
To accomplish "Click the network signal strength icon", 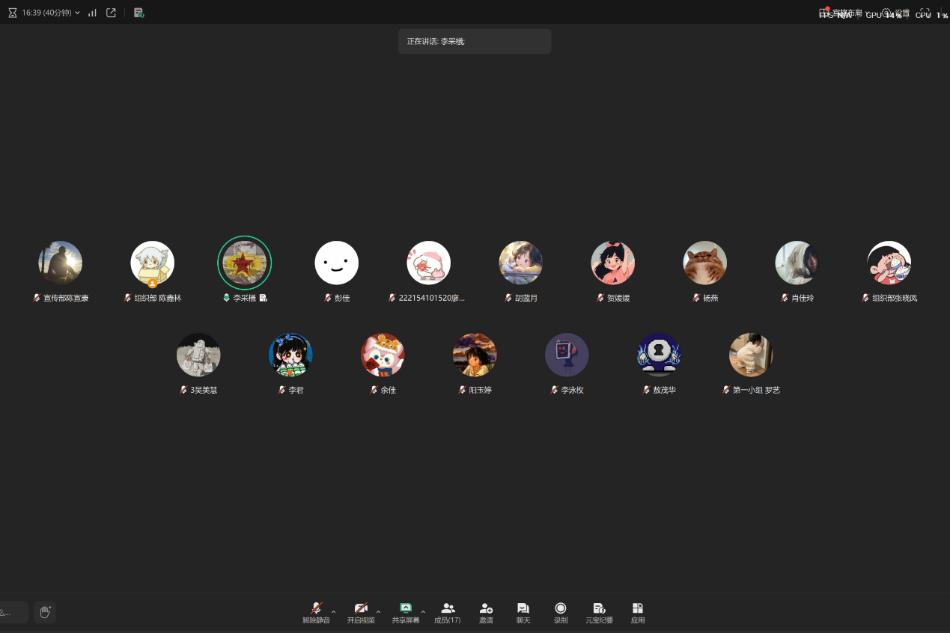I will (x=93, y=13).
